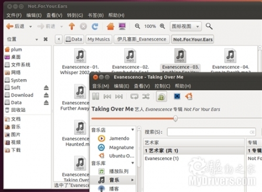Viewport: 262px width, 192px height.
Task: Expand the 音乐 library arrow in Rhythmbox
Action: pos(133,180)
